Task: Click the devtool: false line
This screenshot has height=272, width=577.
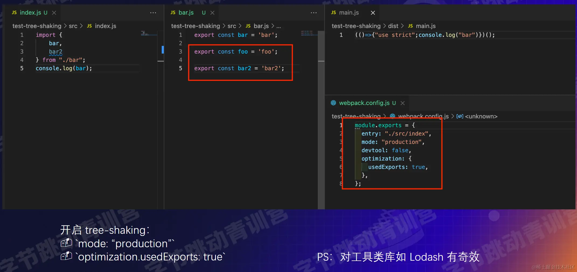Action: pos(386,150)
